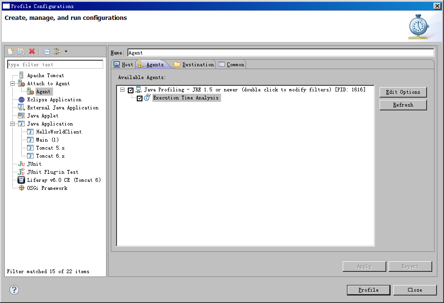Image resolution: width=444 pixels, height=303 pixels.
Task: Click the OSGi Framework icon
Action: tap(21, 188)
